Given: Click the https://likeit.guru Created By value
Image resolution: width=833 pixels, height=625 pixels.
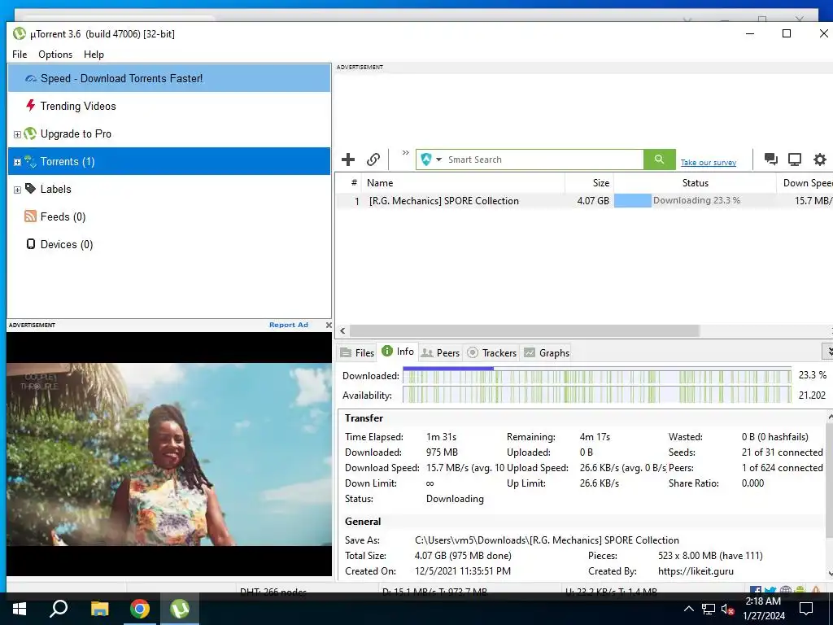Looking at the screenshot, I should coord(696,571).
